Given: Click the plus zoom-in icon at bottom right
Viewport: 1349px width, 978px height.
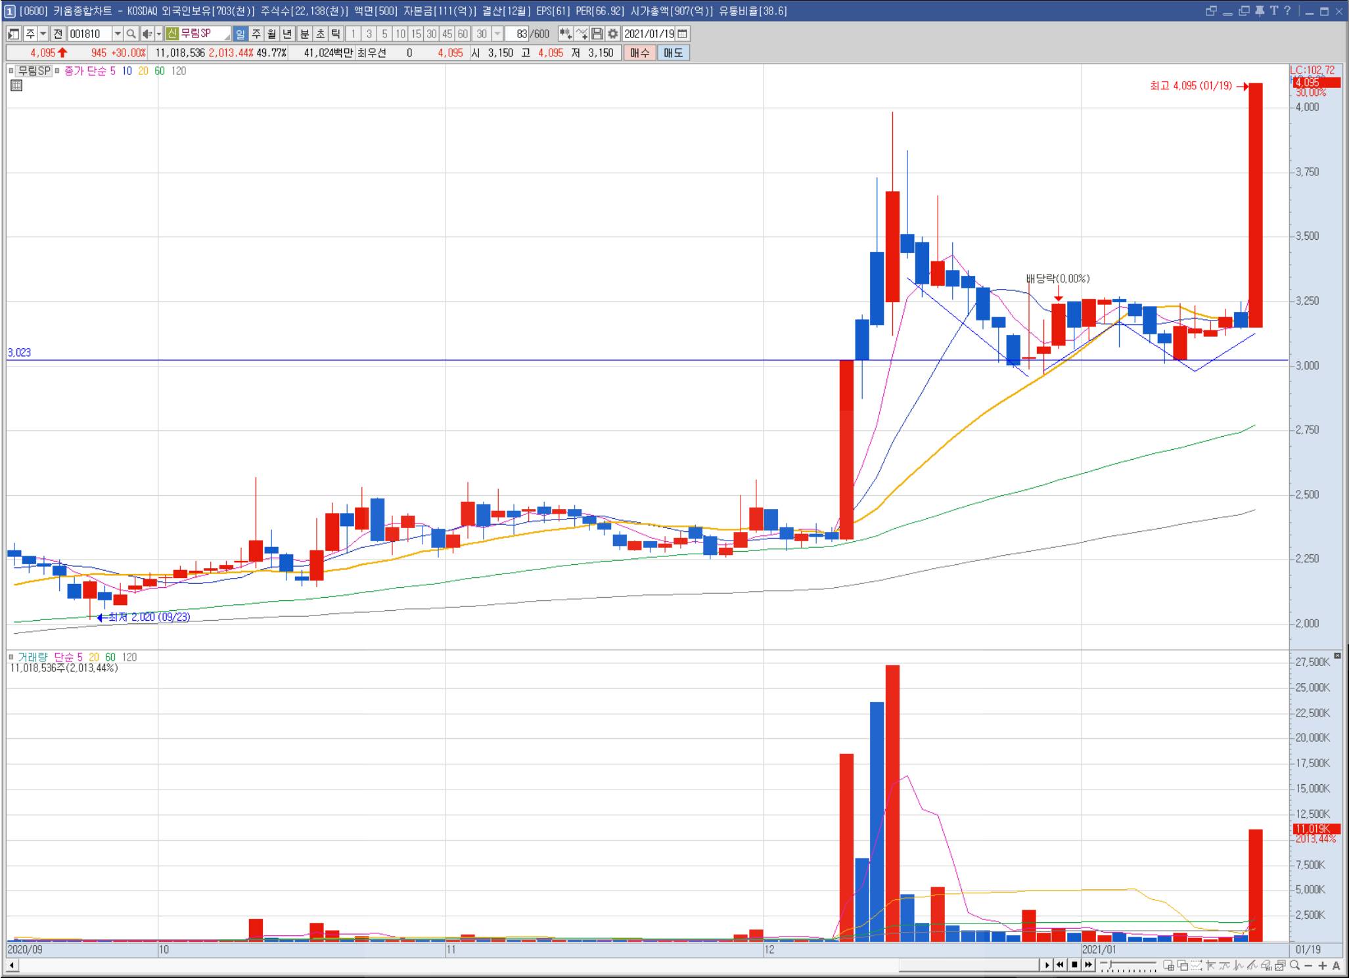Looking at the screenshot, I should (1322, 965).
